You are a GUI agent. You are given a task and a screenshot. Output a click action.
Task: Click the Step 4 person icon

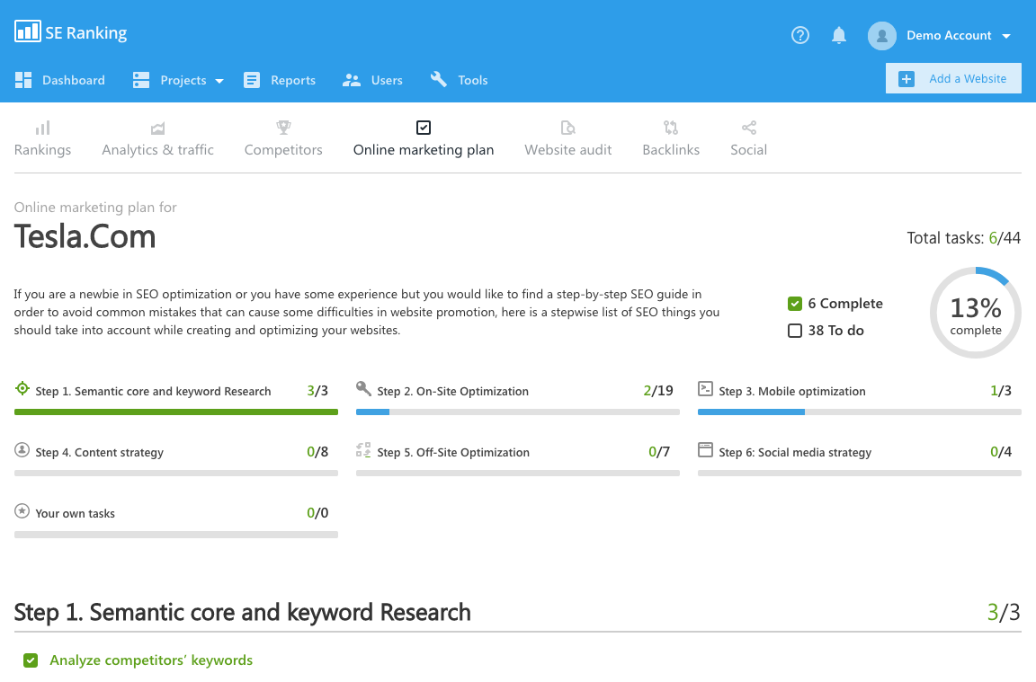(22, 449)
